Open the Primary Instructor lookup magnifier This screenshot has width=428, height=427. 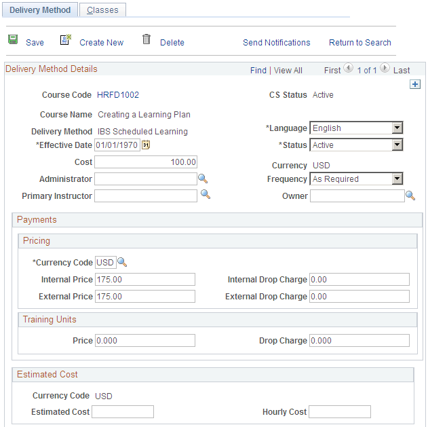[x=206, y=194]
